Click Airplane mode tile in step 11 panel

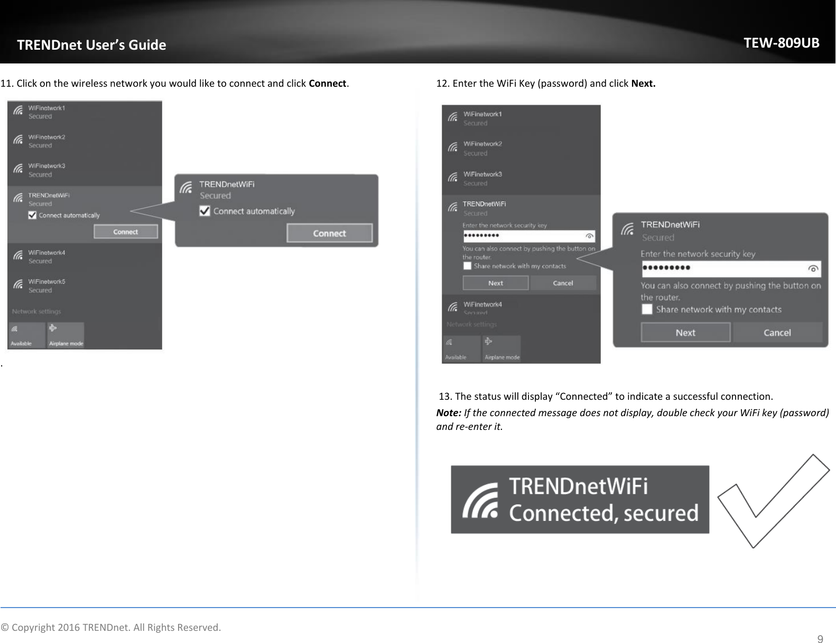(x=66, y=335)
